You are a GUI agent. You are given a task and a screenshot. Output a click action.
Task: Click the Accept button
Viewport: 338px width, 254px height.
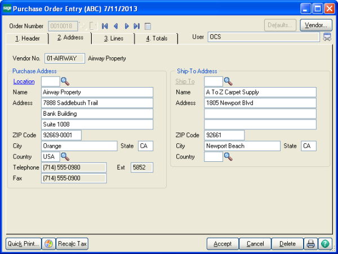[223, 244]
